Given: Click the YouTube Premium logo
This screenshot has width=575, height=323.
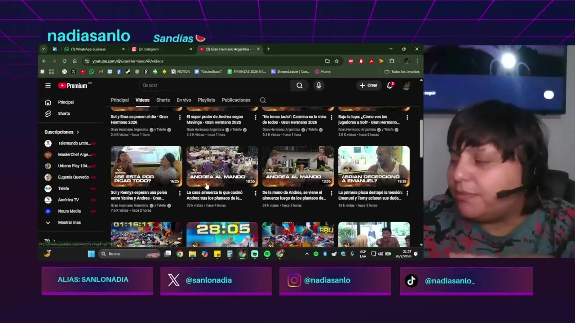Looking at the screenshot, I should click(x=73, y=85).
